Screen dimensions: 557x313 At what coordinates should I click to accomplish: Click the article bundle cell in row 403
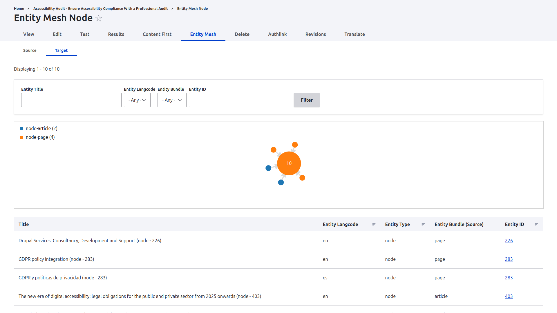click(x=441, y=296)
